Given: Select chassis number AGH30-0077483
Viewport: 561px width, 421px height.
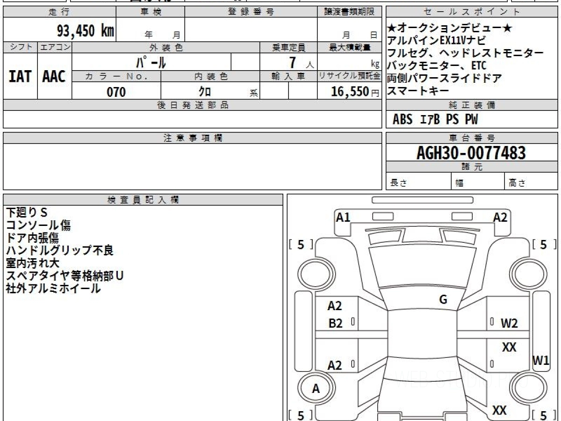Looking at the screenshot, I should pos(471,153).
